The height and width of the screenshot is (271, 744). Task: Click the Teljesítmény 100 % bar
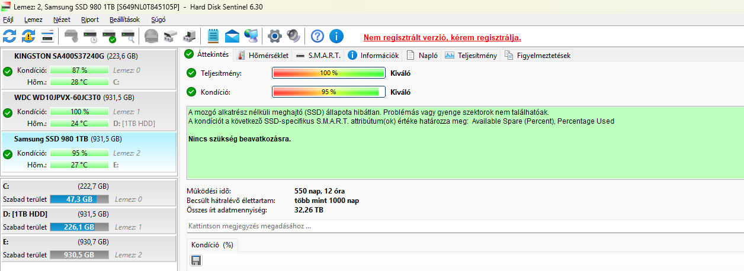329,73
